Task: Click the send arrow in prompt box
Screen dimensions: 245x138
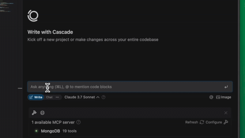Action: coord(226,87)
